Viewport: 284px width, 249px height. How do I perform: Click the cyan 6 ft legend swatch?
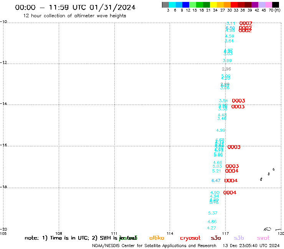tap(172, 5)
